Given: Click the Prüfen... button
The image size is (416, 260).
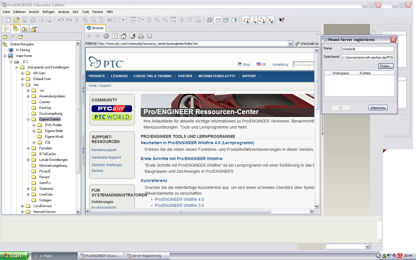Looking at the screenshot, I should (x=386, y=66).
